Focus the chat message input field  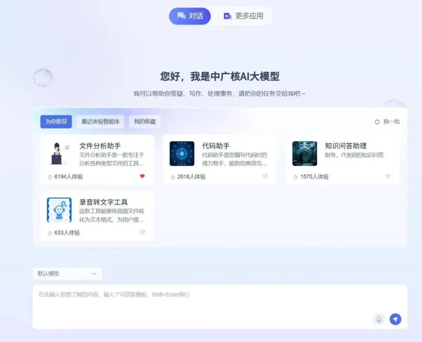tap(220, 307)
